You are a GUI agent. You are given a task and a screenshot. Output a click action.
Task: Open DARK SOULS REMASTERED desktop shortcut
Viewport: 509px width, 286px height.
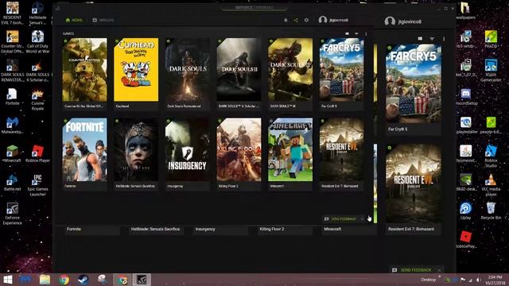point(13,70)
